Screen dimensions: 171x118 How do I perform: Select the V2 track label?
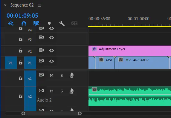point(30,51)
